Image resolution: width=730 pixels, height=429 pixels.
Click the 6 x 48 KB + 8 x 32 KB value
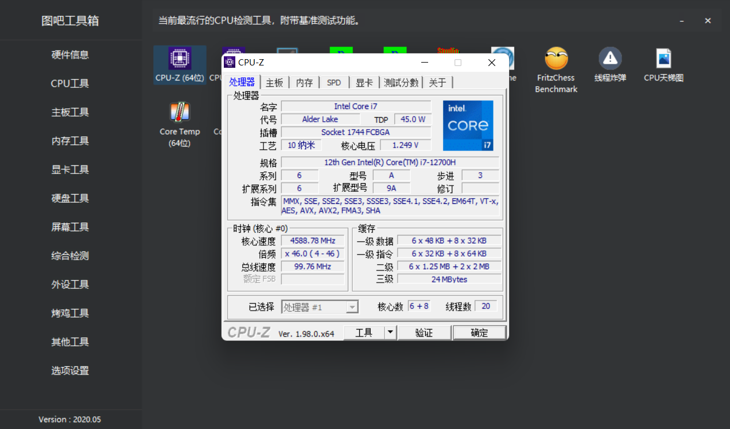coord(449,241)
